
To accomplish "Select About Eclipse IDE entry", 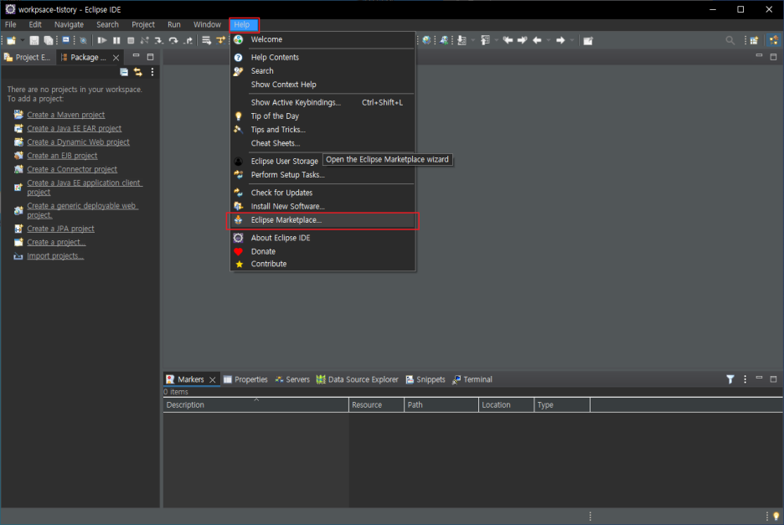I will (322, 238).
